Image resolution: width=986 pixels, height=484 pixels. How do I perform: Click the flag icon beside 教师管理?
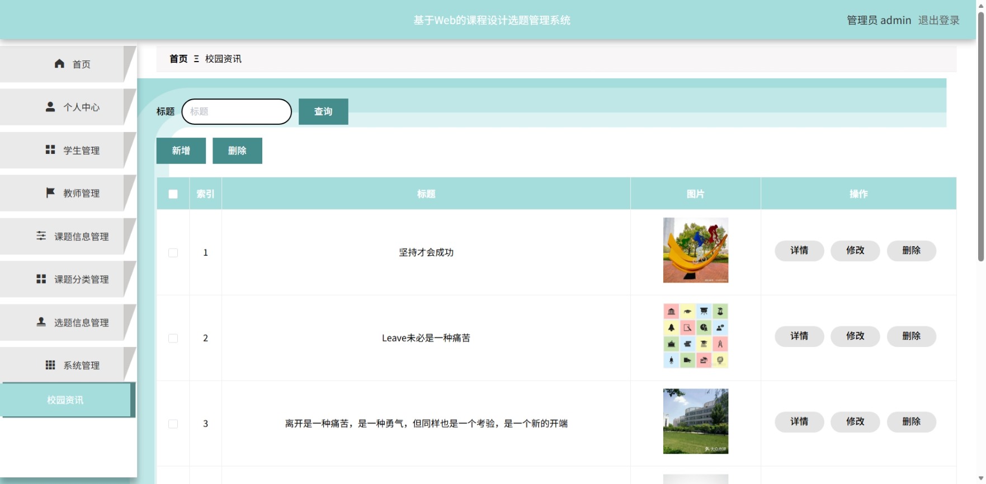click(x=50, y=193)
